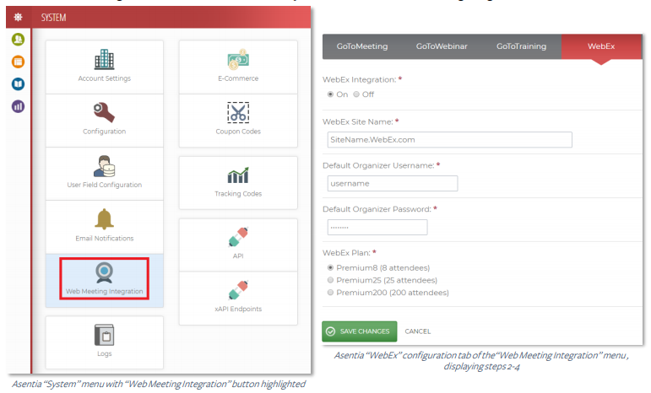Click the User Field Configuration label
Image resolution: width=651 pixels, height=393 pixels.
(104, 185)
